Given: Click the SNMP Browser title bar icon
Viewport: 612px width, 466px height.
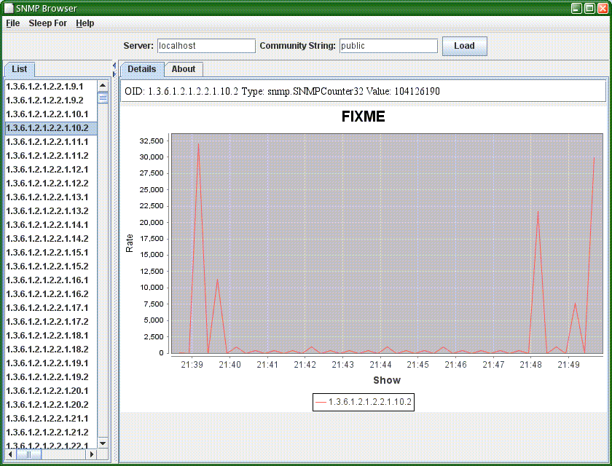Looking at the screenshot, I should (x=9, y=8).
